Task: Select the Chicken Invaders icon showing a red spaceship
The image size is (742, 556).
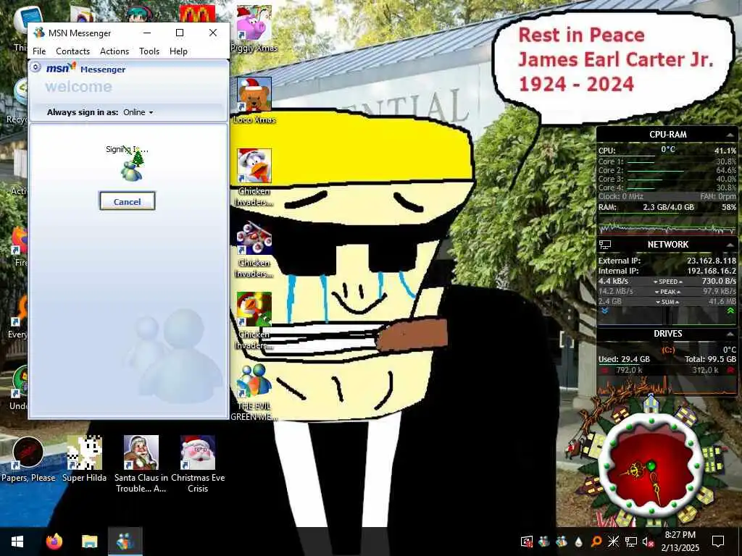Action: coord(254,249)
